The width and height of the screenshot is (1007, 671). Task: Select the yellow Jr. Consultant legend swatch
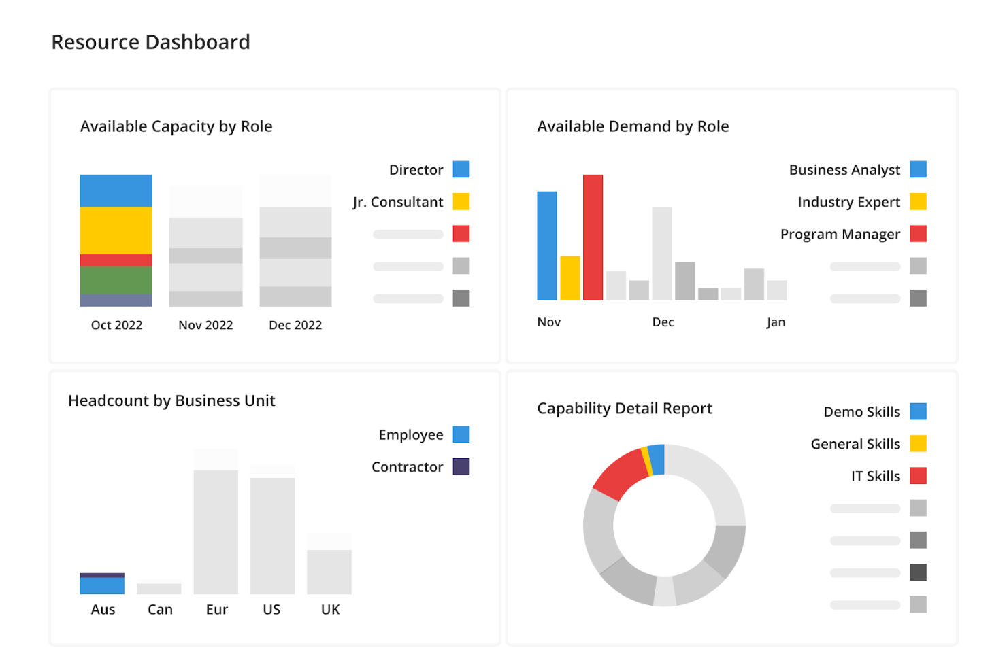coord(461,201)
